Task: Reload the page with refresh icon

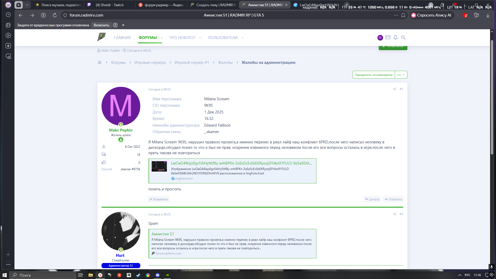Action: 55,15
